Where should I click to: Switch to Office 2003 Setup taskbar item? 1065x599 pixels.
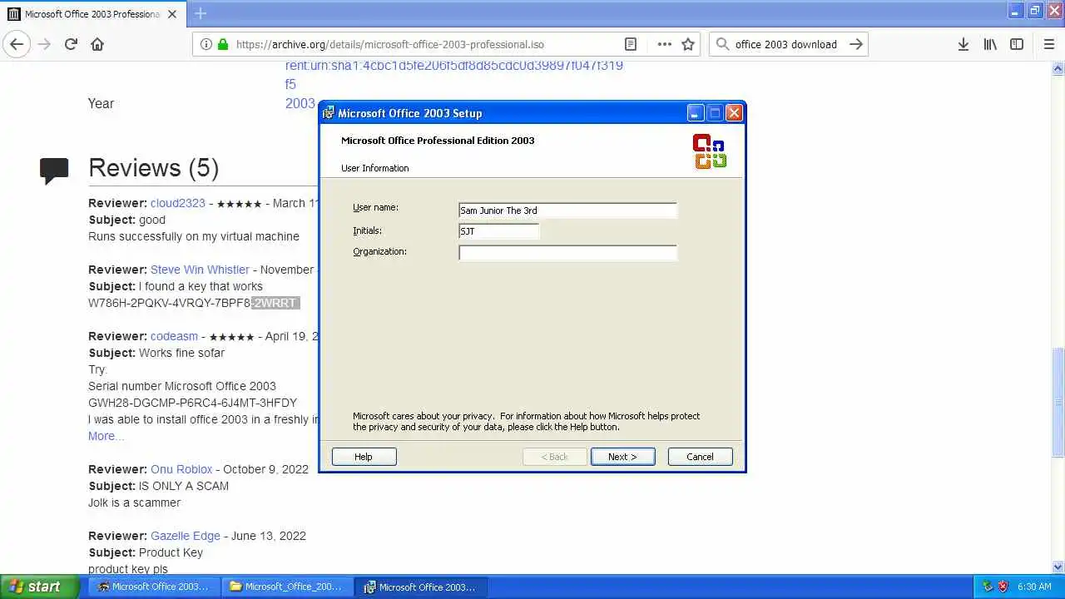(420, 587)
